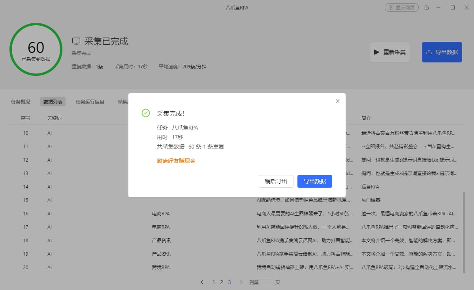The image size is (474, 290).
Task: Click title starting 跨境自动铺货神器上架
Action: 305,267
